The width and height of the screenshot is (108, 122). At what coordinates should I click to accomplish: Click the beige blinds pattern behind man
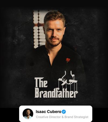tap(39, 29)
